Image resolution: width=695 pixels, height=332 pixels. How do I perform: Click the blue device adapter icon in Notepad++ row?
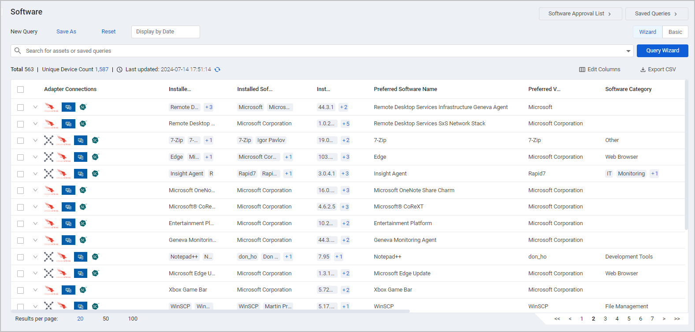[x=81, y=257]
